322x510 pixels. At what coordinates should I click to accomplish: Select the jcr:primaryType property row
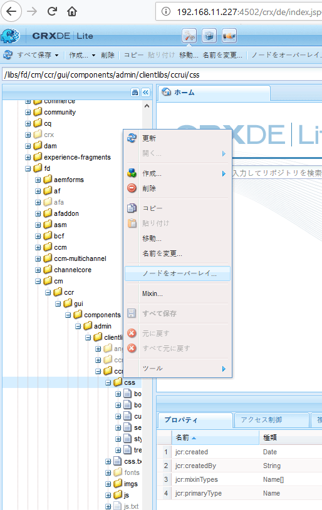[240, 493]
